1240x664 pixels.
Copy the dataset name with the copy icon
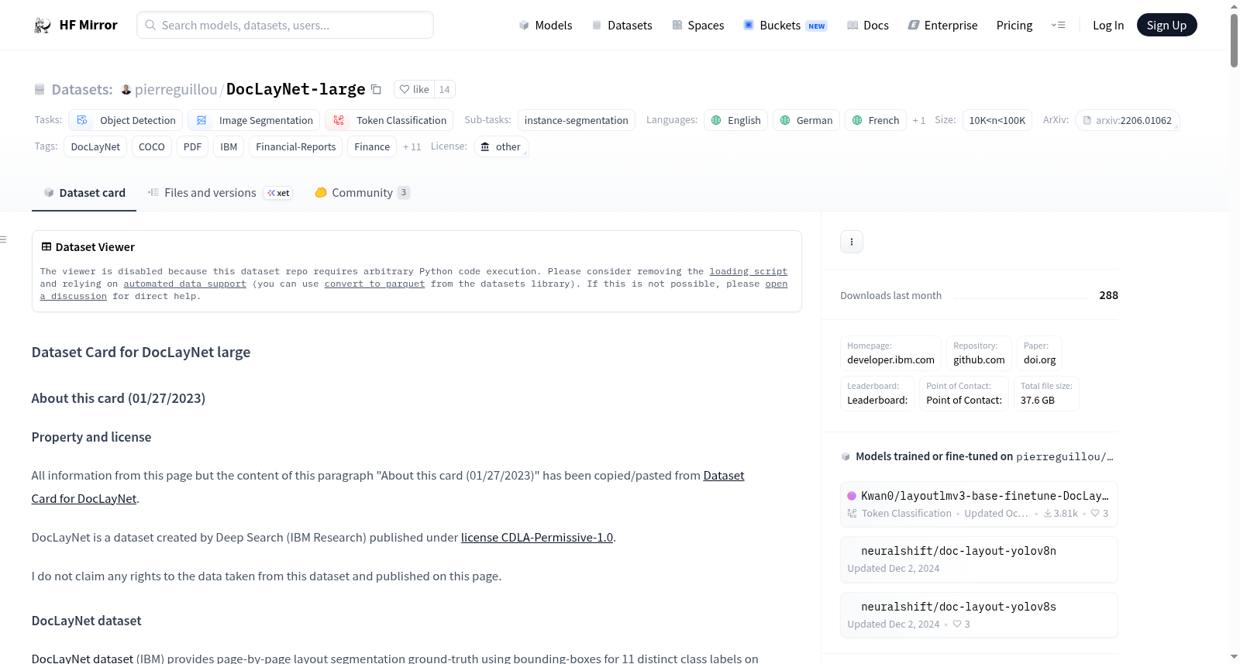[376, 89]
